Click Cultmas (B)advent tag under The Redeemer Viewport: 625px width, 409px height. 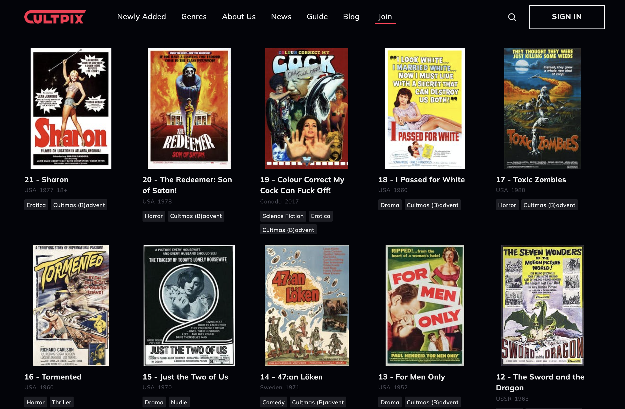tap(196, 216)
